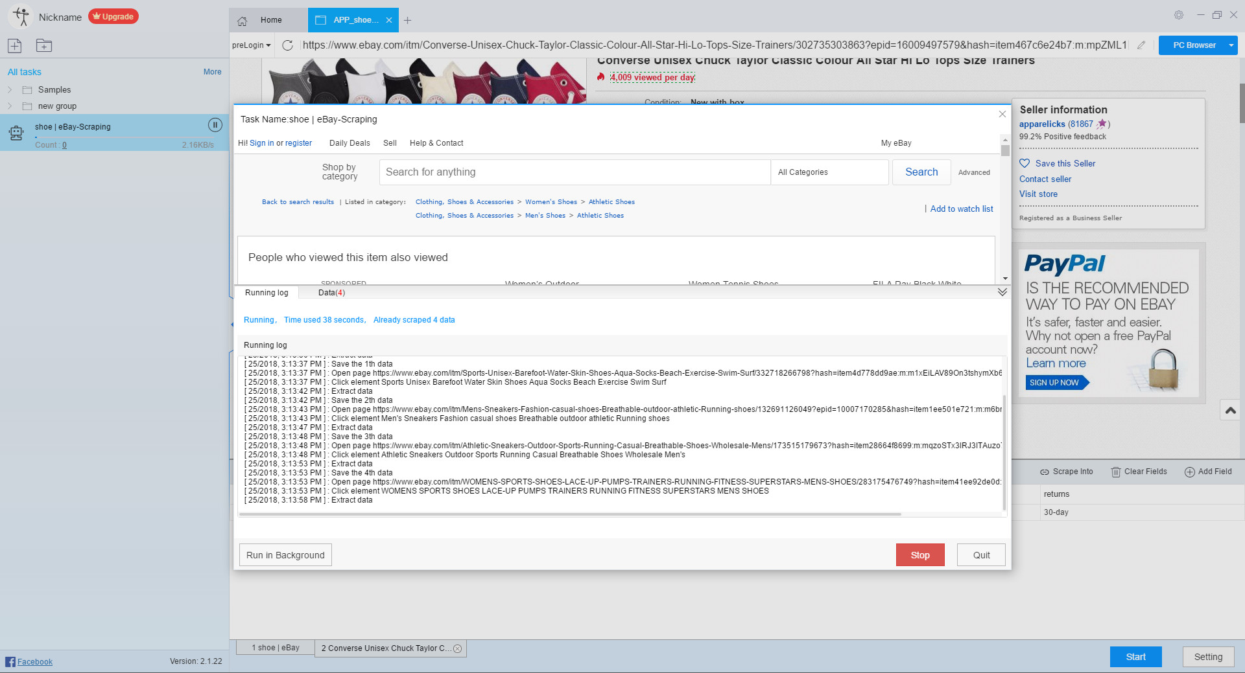
Task: Click the eBay Search button
Action: pos(921,172)
